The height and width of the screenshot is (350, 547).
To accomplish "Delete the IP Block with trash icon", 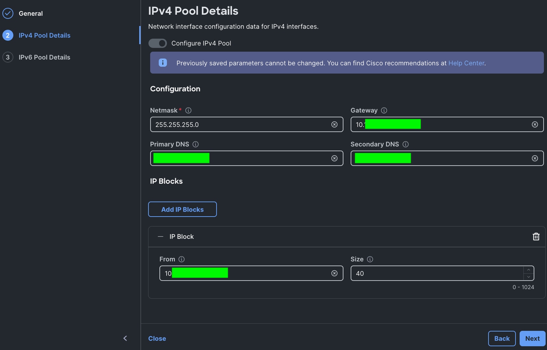I will click(x=536, y=236).
